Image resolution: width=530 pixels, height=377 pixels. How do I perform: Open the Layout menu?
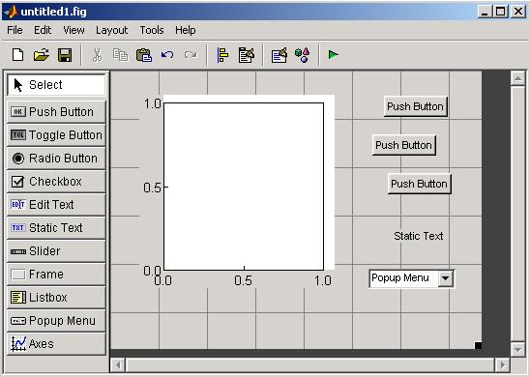point(111,30)
